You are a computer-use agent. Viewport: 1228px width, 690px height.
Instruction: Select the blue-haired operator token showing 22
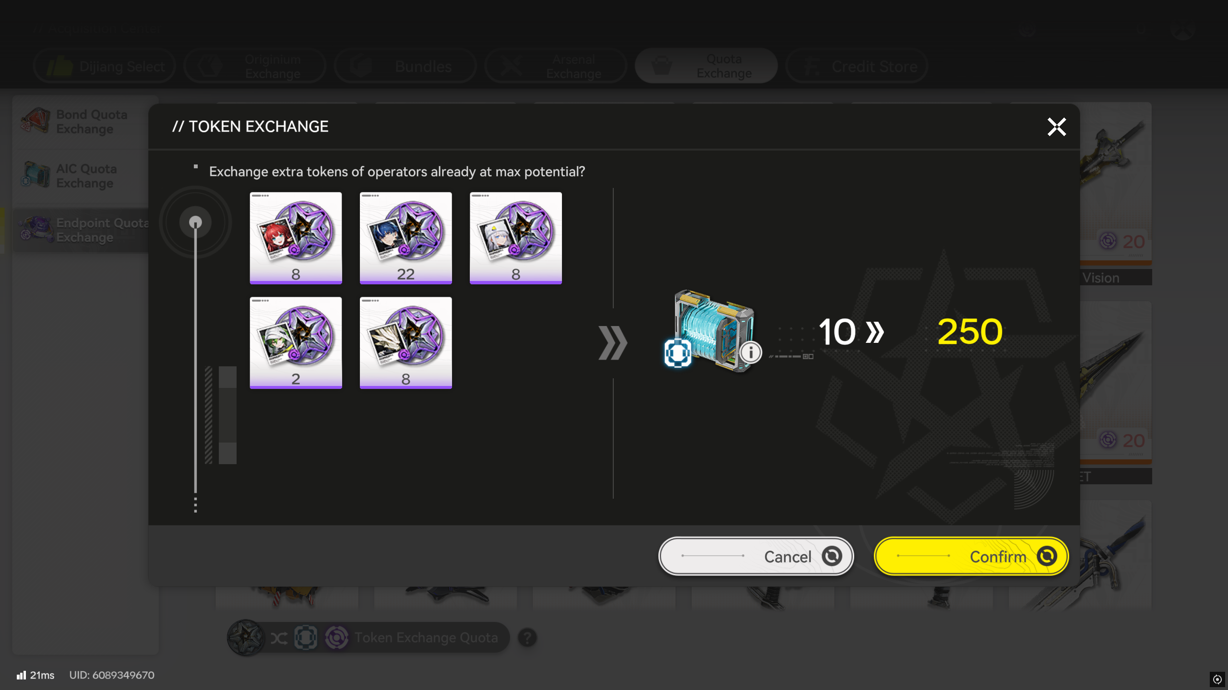tap(405, 238)
